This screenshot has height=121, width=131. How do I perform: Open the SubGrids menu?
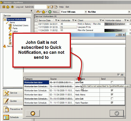coord(29,7)
